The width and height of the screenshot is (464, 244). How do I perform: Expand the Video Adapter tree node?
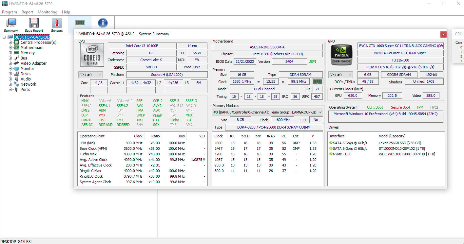pyautogui.click(x=10, y=63)
